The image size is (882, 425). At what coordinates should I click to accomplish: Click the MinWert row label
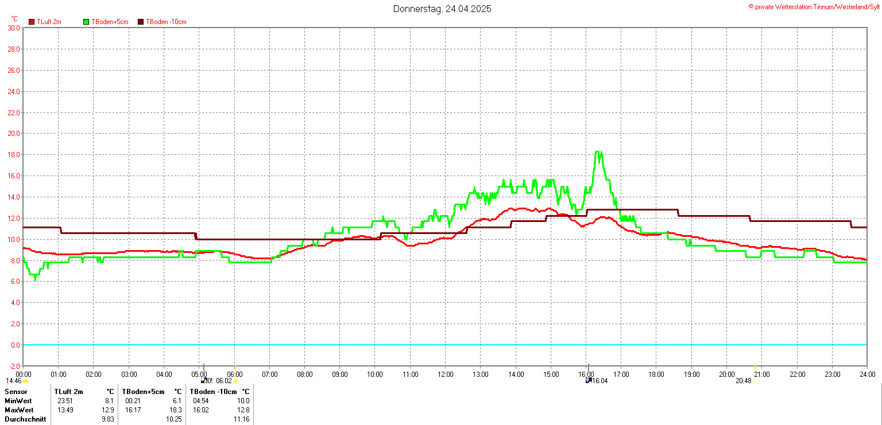tap(19, 401)
